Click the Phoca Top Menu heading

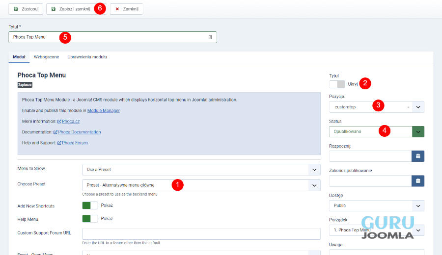tap(41, 75)
